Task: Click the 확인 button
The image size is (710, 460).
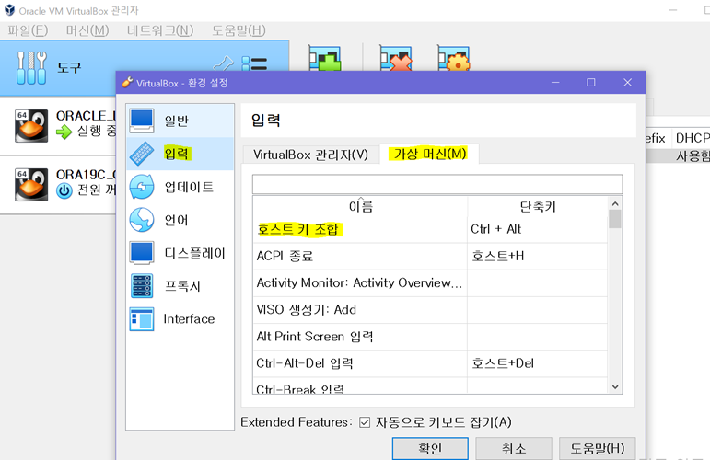Action: [430, 448]
